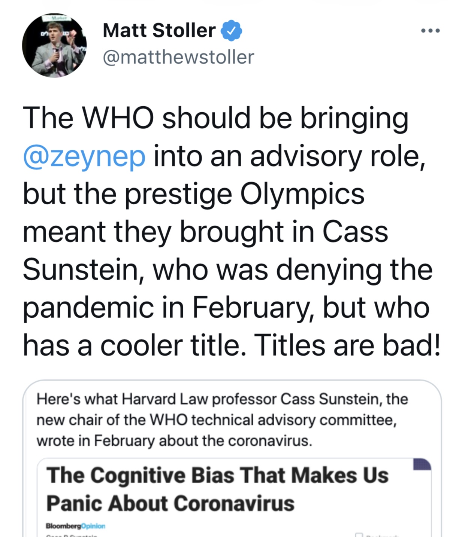Open Matt Stoller's profile picture
This screenshot has width=465, height=537.
(54, 46)
